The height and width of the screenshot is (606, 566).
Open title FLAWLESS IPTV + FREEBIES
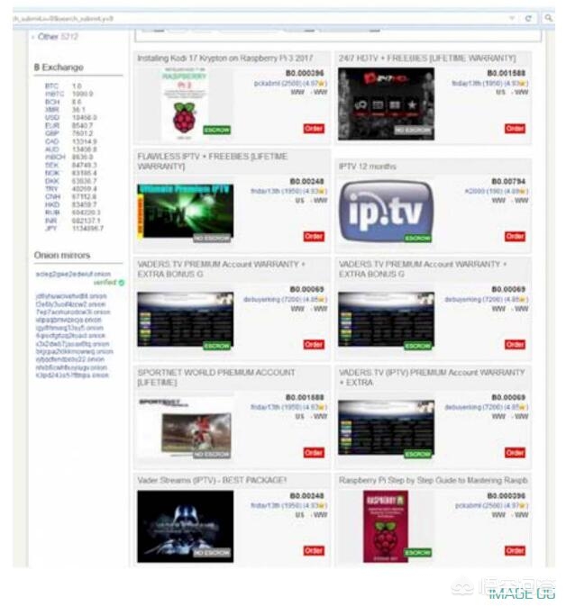pyautogui.click(x=213, y=161)
